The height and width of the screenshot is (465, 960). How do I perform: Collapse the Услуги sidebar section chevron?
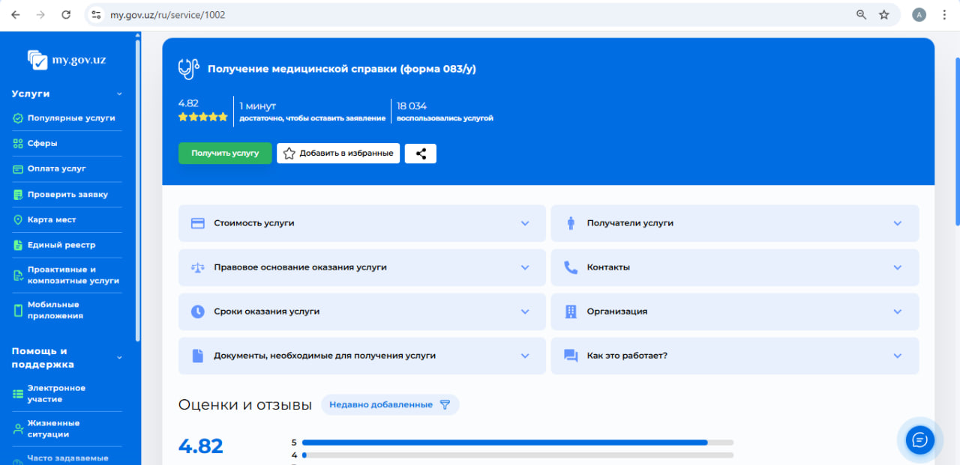pyautogui.click(x=119, y=94)
